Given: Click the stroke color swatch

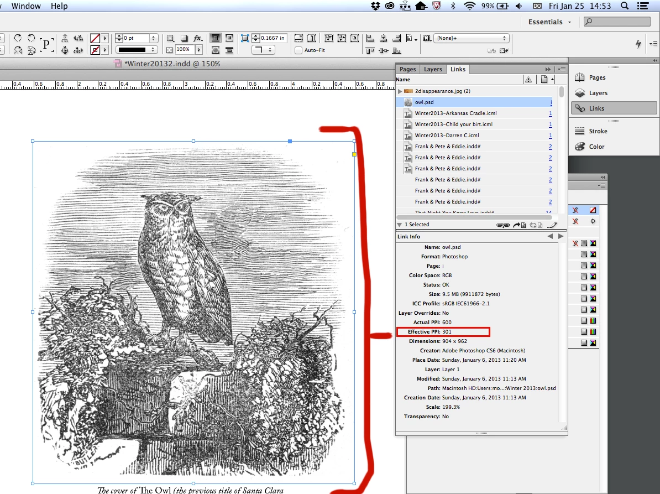Looking at the screenshot, I should tap(95, 50).
